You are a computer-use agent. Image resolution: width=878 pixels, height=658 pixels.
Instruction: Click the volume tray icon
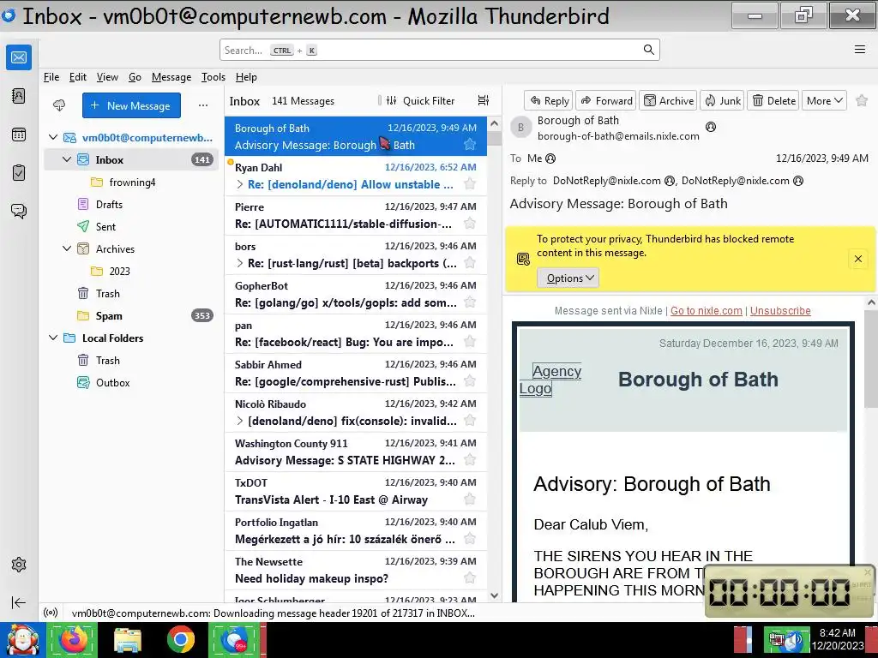pos(793,639)
